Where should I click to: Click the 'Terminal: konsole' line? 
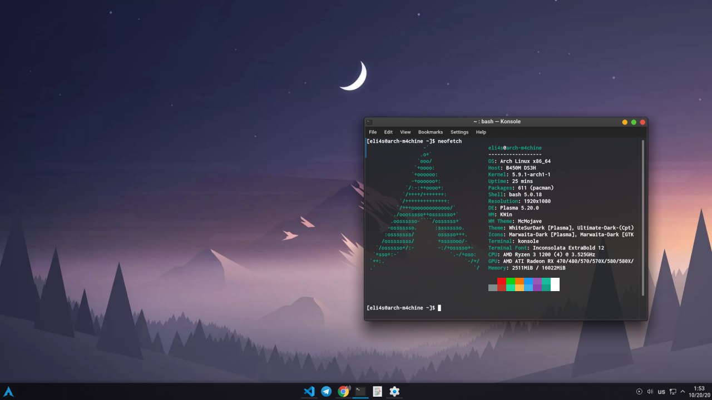[x=513, y=241]
